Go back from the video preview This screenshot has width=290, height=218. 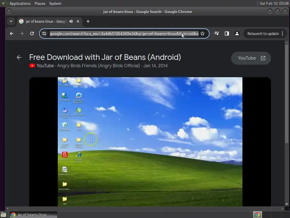(x=19, y=57)
